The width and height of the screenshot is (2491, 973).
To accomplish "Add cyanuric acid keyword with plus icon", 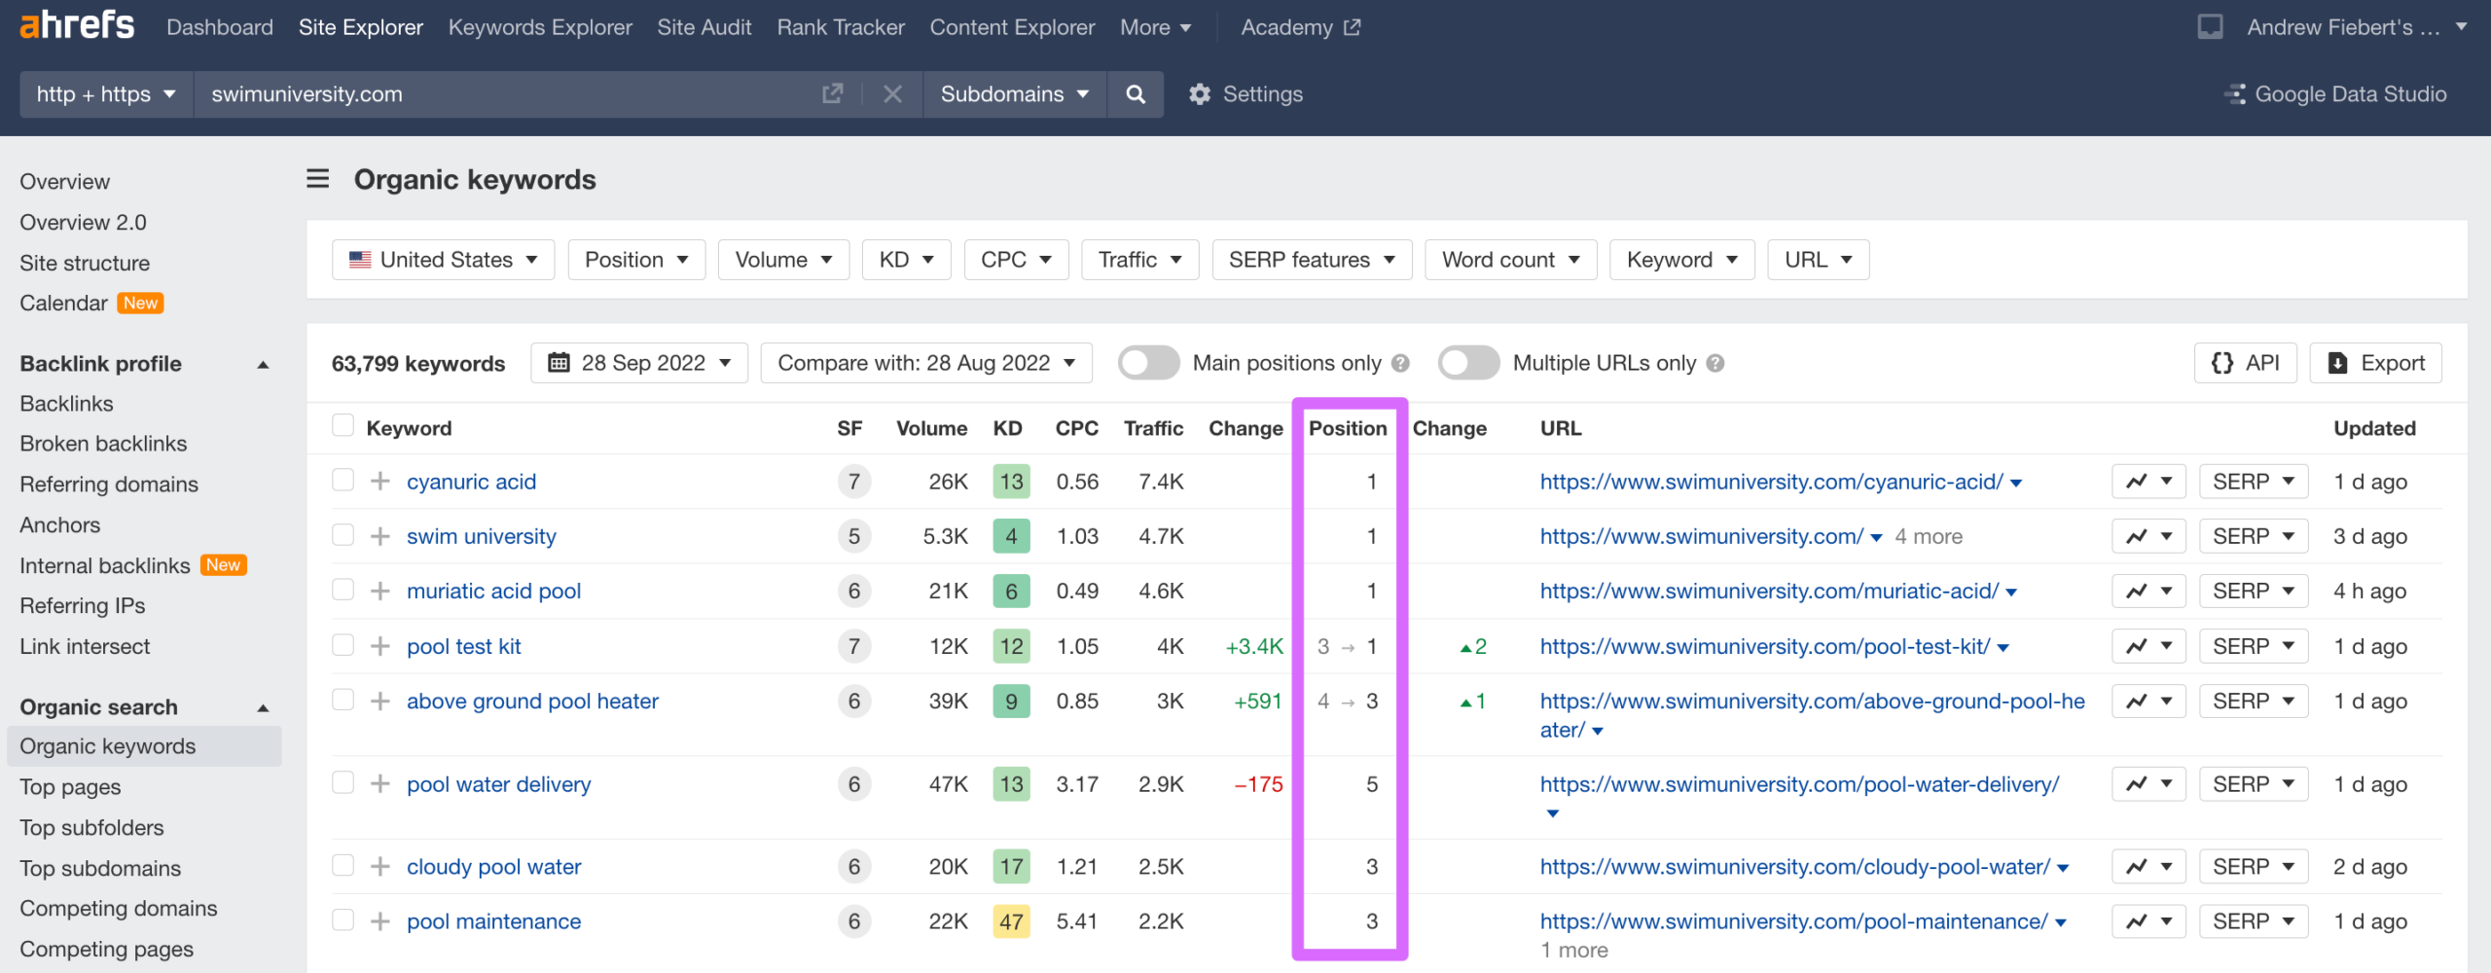I will [x=380, y=482].
